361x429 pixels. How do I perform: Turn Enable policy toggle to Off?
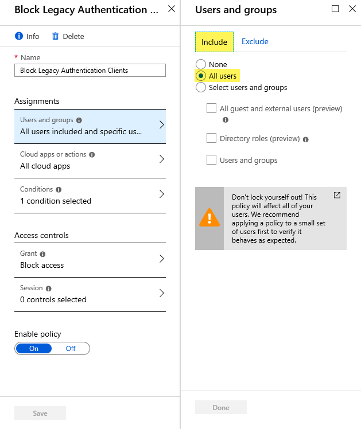tap(71, 348)
